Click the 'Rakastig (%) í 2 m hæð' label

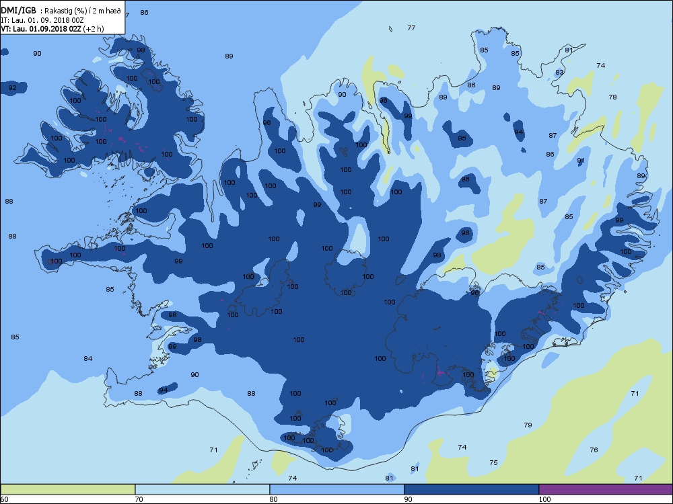pos(83,11)
